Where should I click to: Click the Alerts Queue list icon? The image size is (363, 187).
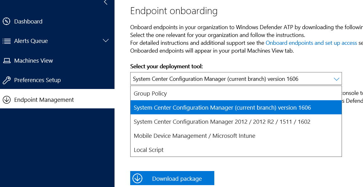point(7,41)
